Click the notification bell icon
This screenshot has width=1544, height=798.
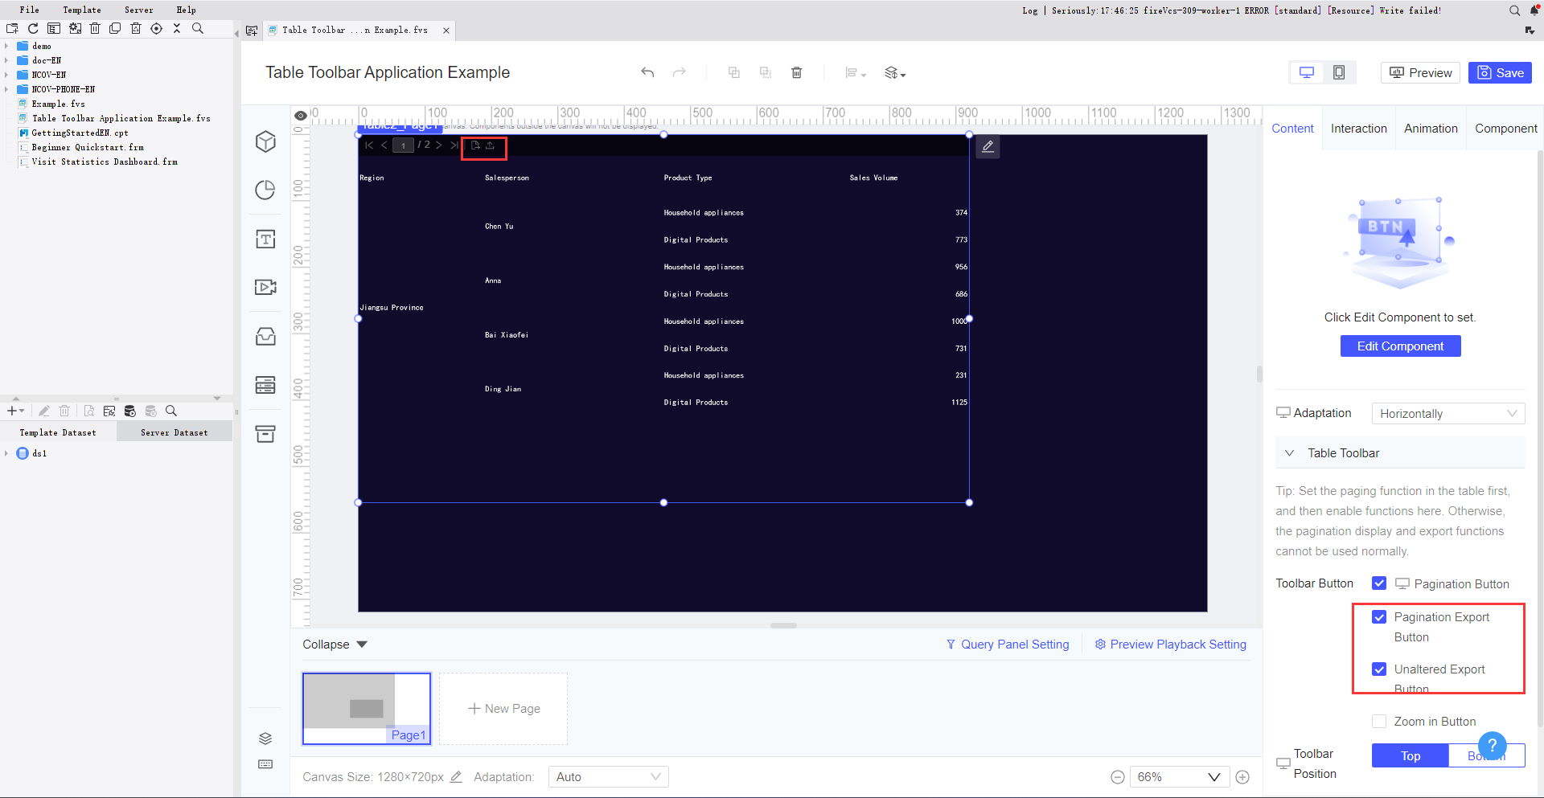(x=1534, y=10)
